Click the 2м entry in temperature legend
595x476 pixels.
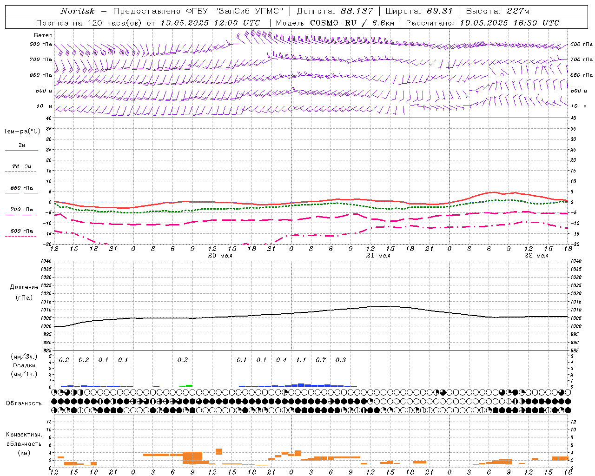(x=22, y=145)
